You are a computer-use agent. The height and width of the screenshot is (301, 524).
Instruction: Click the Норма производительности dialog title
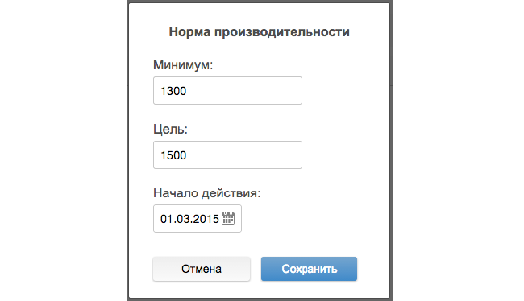tap(260, 32)
